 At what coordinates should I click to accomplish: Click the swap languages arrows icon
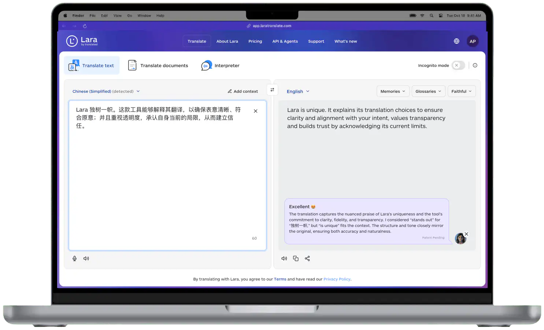(x=272, y=90)
